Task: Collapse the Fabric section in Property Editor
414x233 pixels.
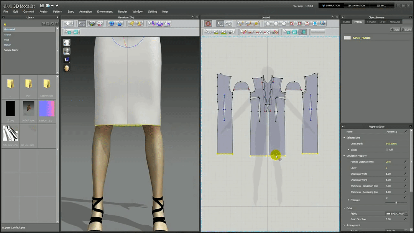Action: pos(344,208)
